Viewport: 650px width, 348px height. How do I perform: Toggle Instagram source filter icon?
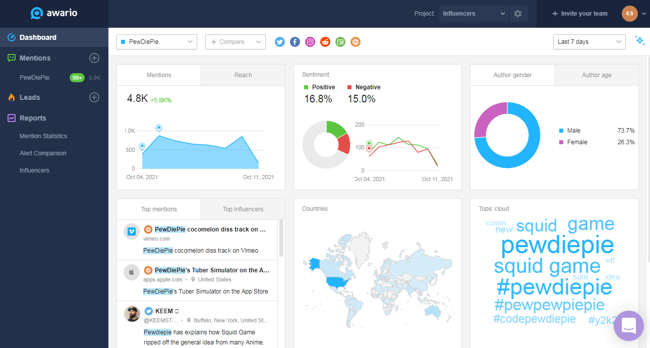point(310,42)
